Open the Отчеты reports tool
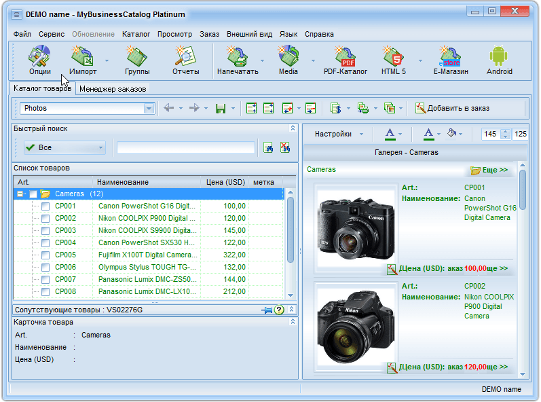The width and height of the screenshot is (541, 402). [x=185, y=60]
